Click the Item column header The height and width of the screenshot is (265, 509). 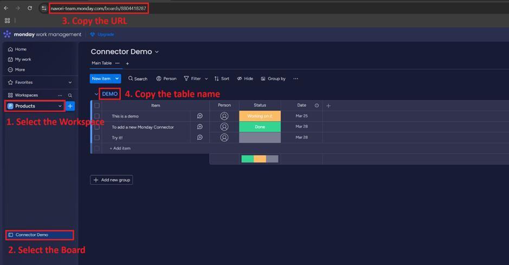tap(156, 105)
